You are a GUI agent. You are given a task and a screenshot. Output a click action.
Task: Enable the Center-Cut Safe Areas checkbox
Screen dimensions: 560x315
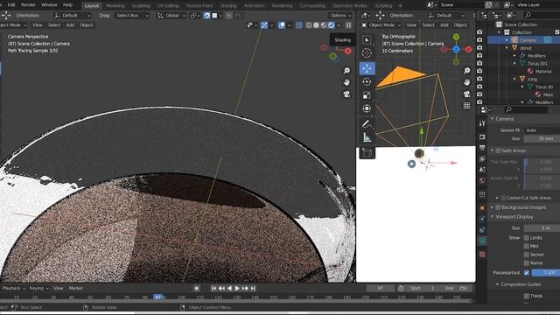503,198
